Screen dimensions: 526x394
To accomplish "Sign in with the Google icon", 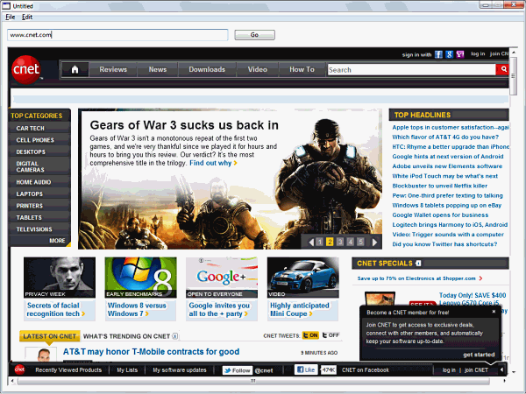I will [x=449, y=54].
